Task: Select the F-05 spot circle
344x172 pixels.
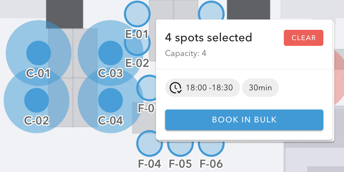Action: [x=180, y=148]
